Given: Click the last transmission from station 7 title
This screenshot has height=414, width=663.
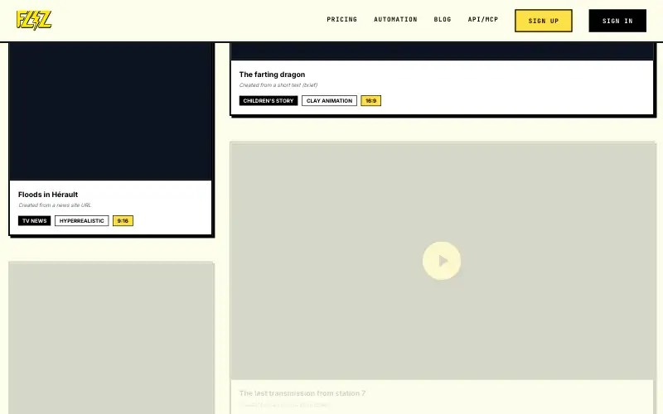Looking at the screenshot, I should (302, 393).
